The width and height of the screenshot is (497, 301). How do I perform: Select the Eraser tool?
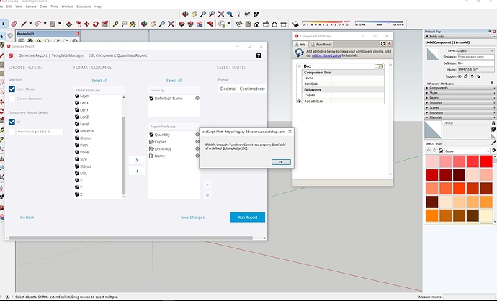click(x=14, y=24)
